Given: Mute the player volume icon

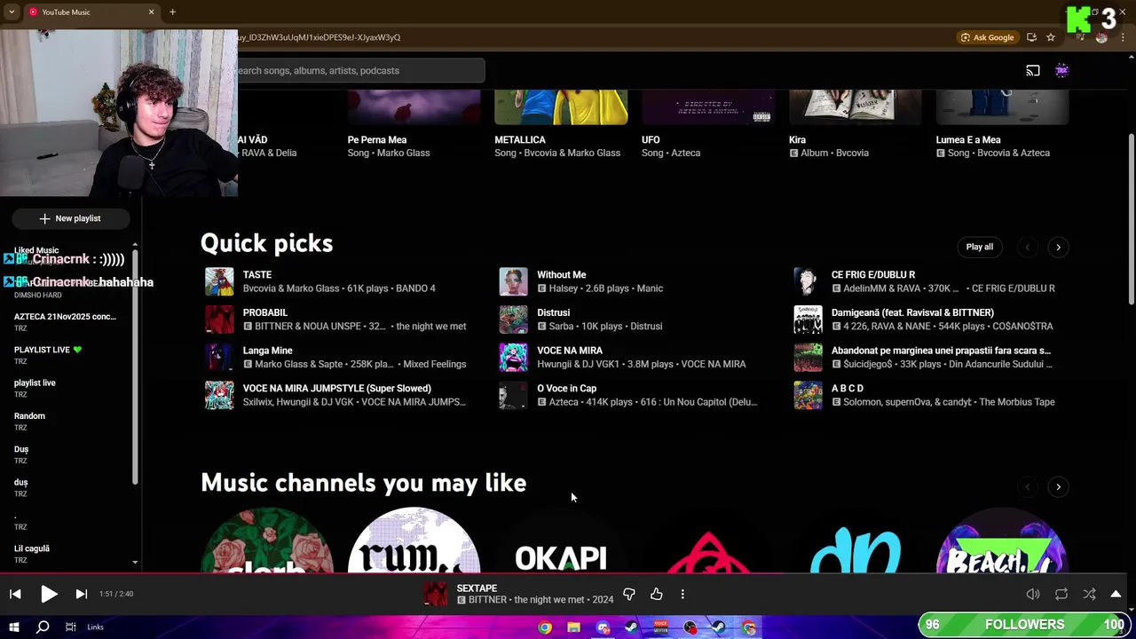Looking at the screenshot, I should click(x=1033, y=594).
